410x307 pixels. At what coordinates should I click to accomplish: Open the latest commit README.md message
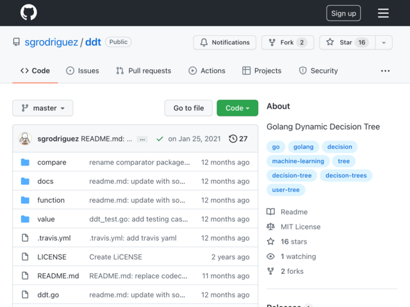point(106,139)
